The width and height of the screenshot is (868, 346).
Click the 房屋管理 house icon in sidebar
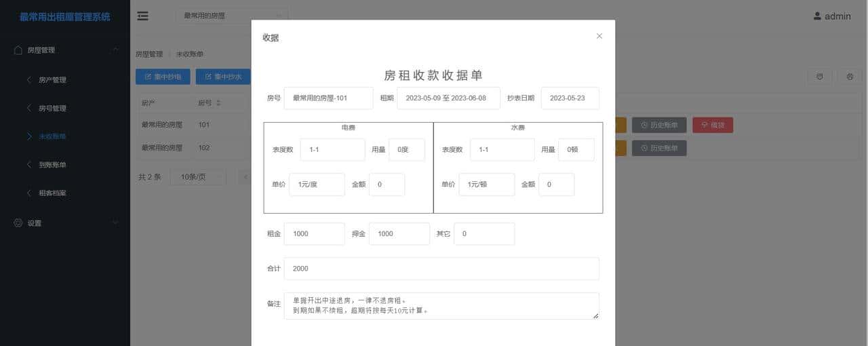(x=18, y=50)
